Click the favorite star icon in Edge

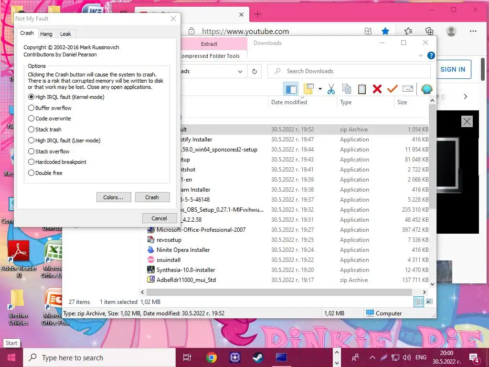tap(385, 31)
